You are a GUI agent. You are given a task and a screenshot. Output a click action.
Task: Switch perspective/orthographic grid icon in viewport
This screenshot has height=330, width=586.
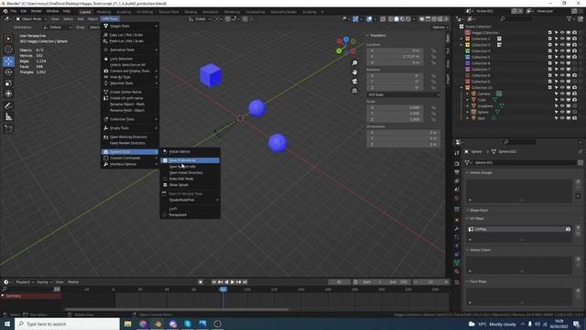354,91
